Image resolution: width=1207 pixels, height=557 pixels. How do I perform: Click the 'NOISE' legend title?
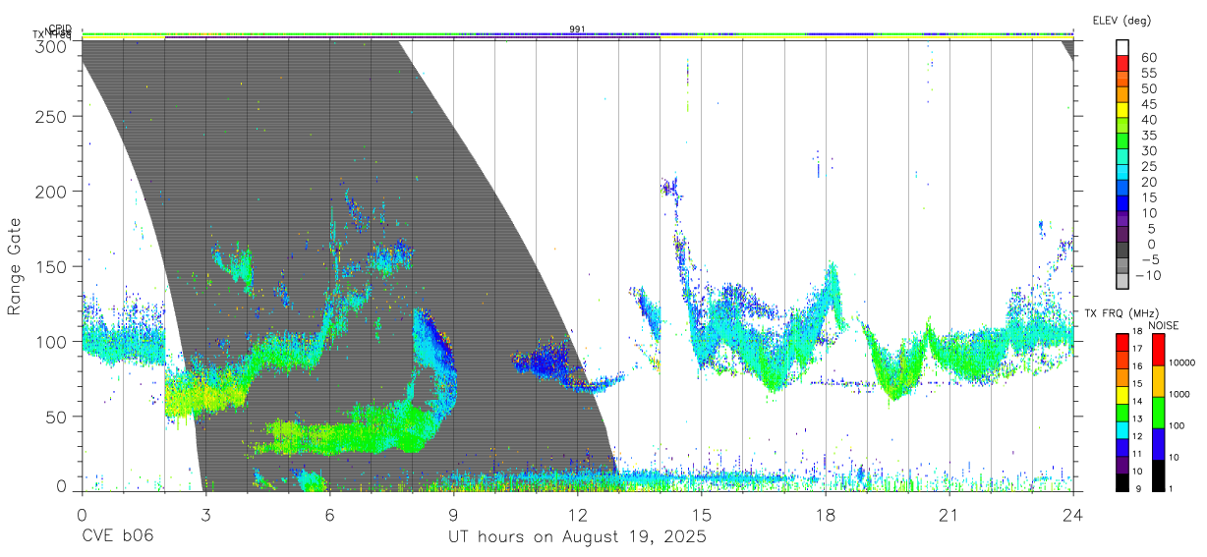coord(1165,325)
